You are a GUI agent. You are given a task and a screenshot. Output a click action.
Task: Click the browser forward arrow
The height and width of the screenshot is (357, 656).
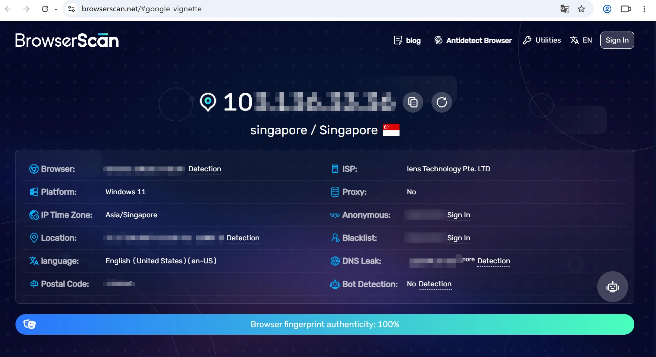[x=26, y=9]
